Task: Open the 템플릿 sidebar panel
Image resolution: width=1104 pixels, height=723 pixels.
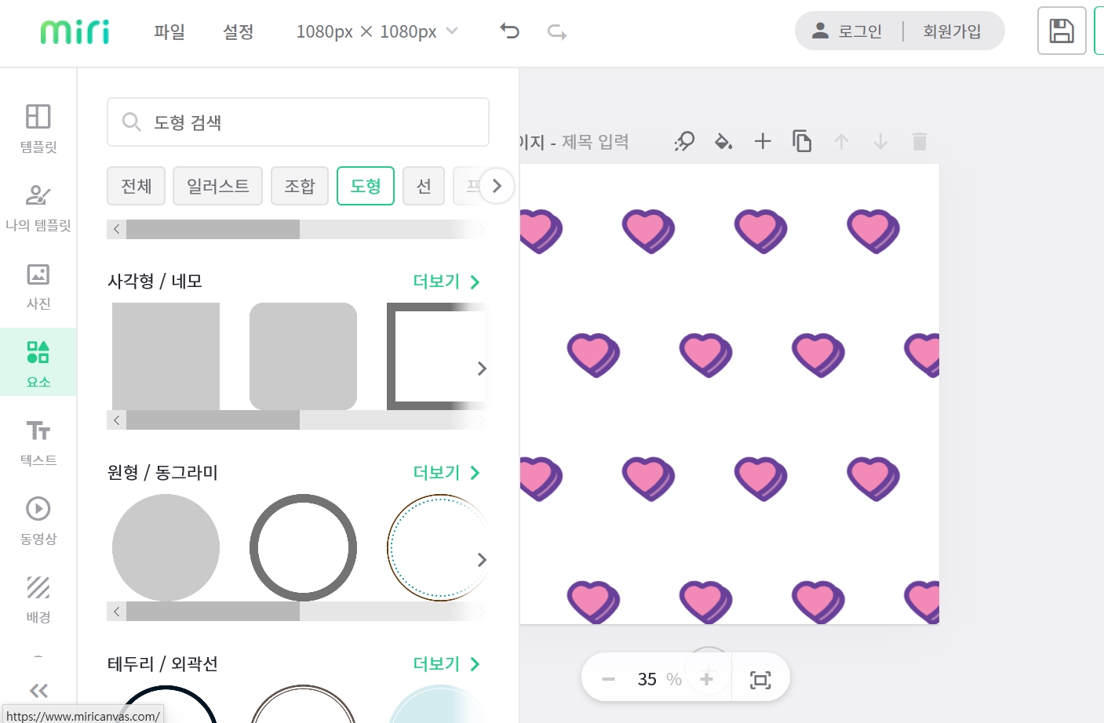Action: click(38, 129)
